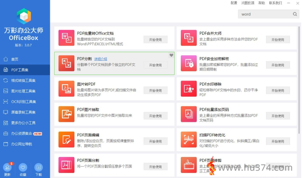Click 开始使用 for PDF安全加密解密

(x=278, y=65)
